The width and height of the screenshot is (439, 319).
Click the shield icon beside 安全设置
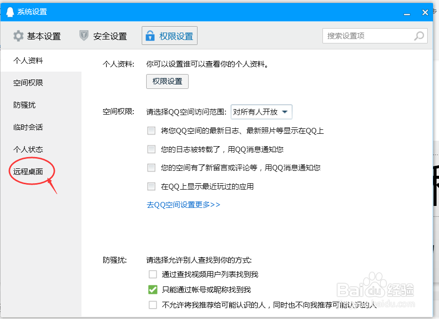[83, 36]
